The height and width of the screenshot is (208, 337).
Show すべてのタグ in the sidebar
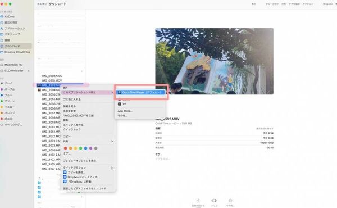[13, 125]
